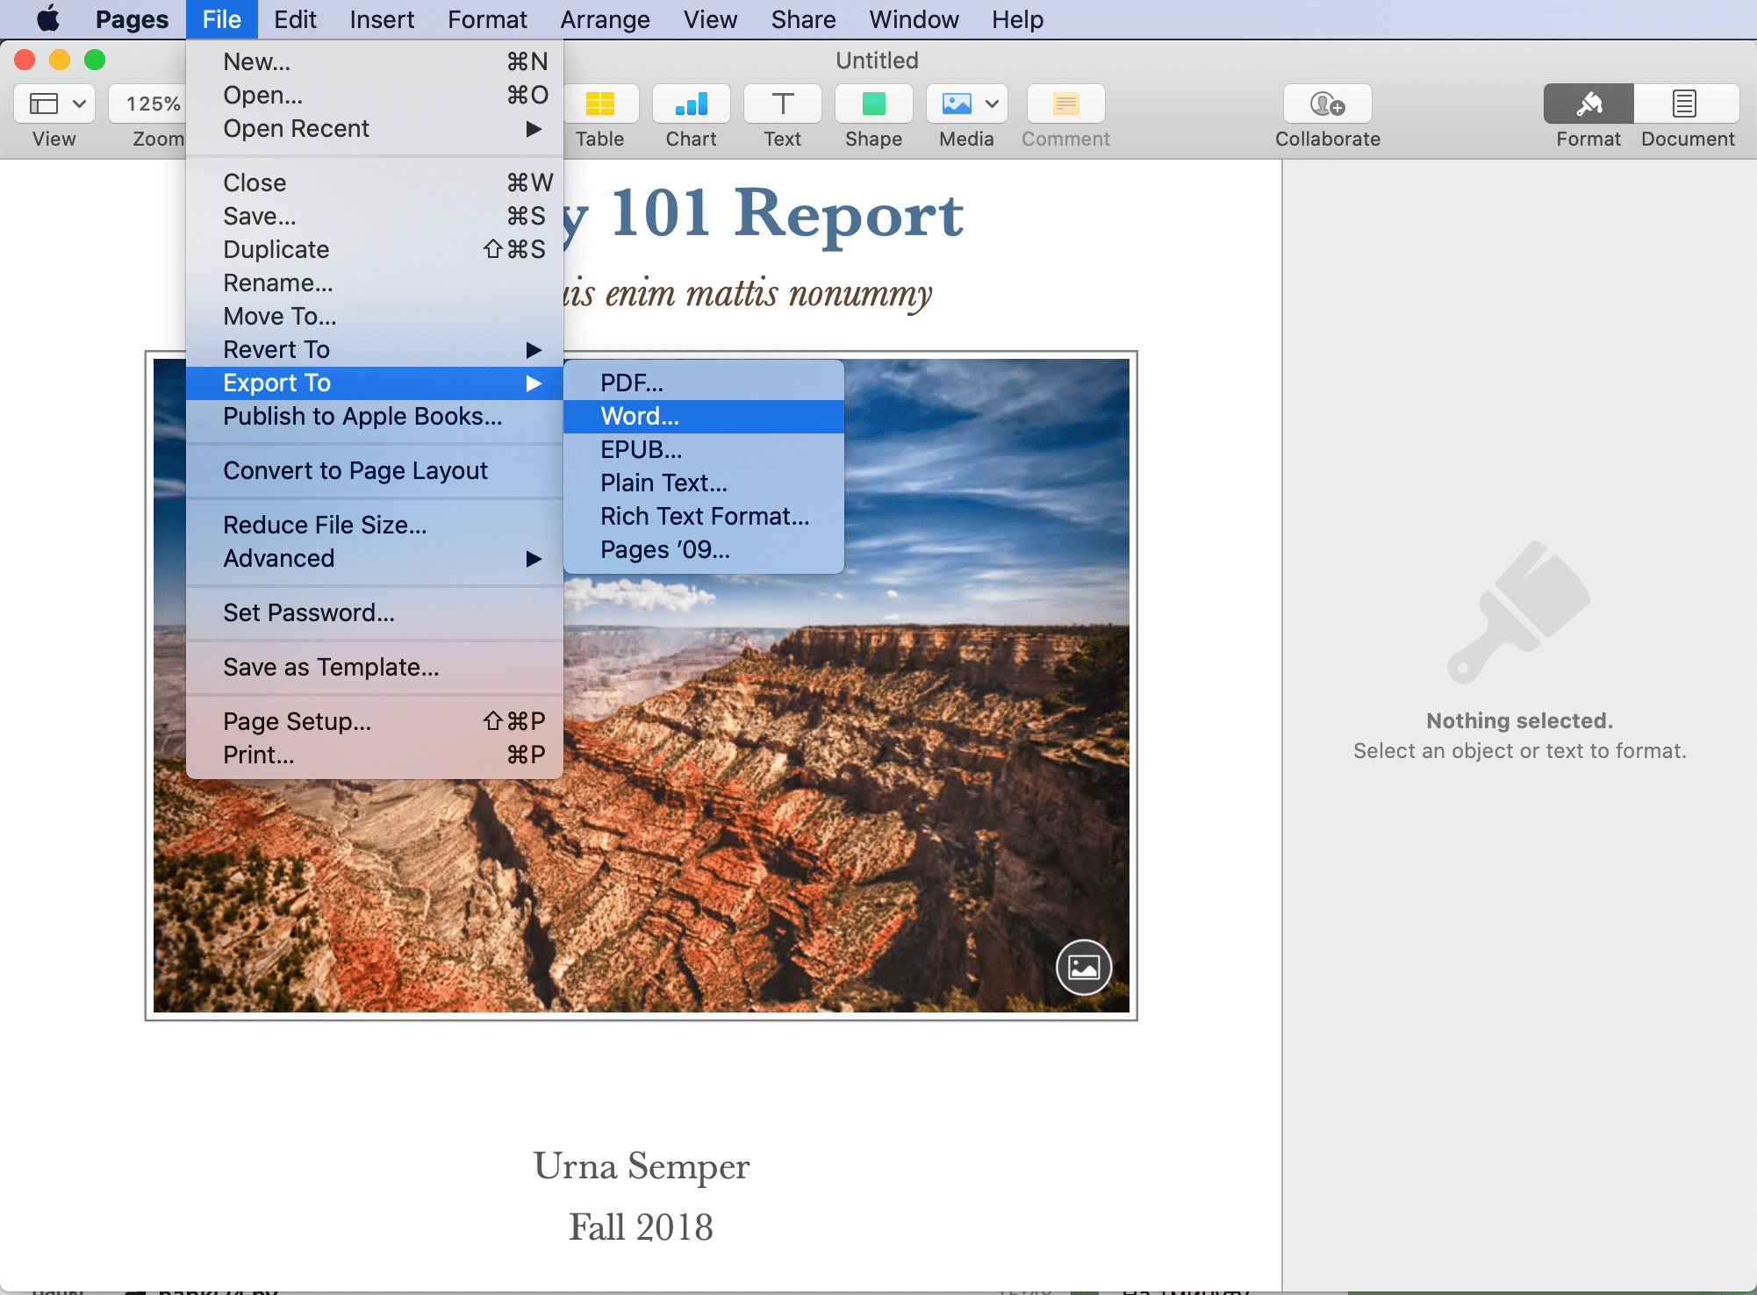
Task: Click the green Shape icon
Action: 874,104
